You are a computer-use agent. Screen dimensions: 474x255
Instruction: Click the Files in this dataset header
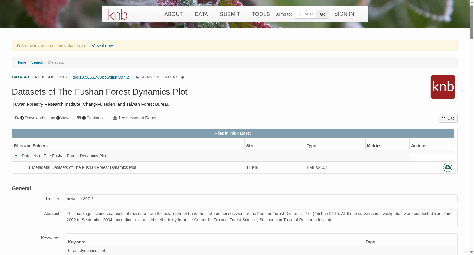click(x=233, y=133)
